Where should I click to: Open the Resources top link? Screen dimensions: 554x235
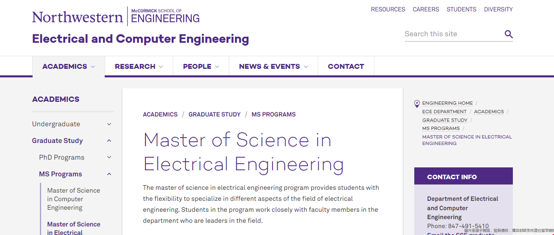tap(388, 9)
